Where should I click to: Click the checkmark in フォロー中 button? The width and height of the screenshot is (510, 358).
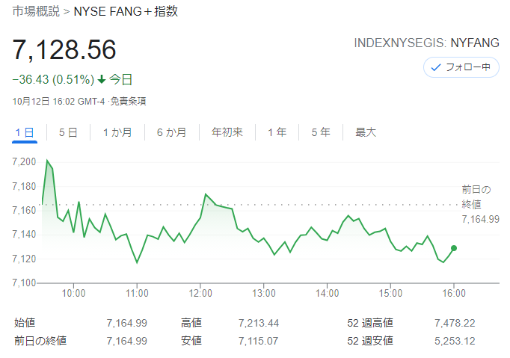435,67
